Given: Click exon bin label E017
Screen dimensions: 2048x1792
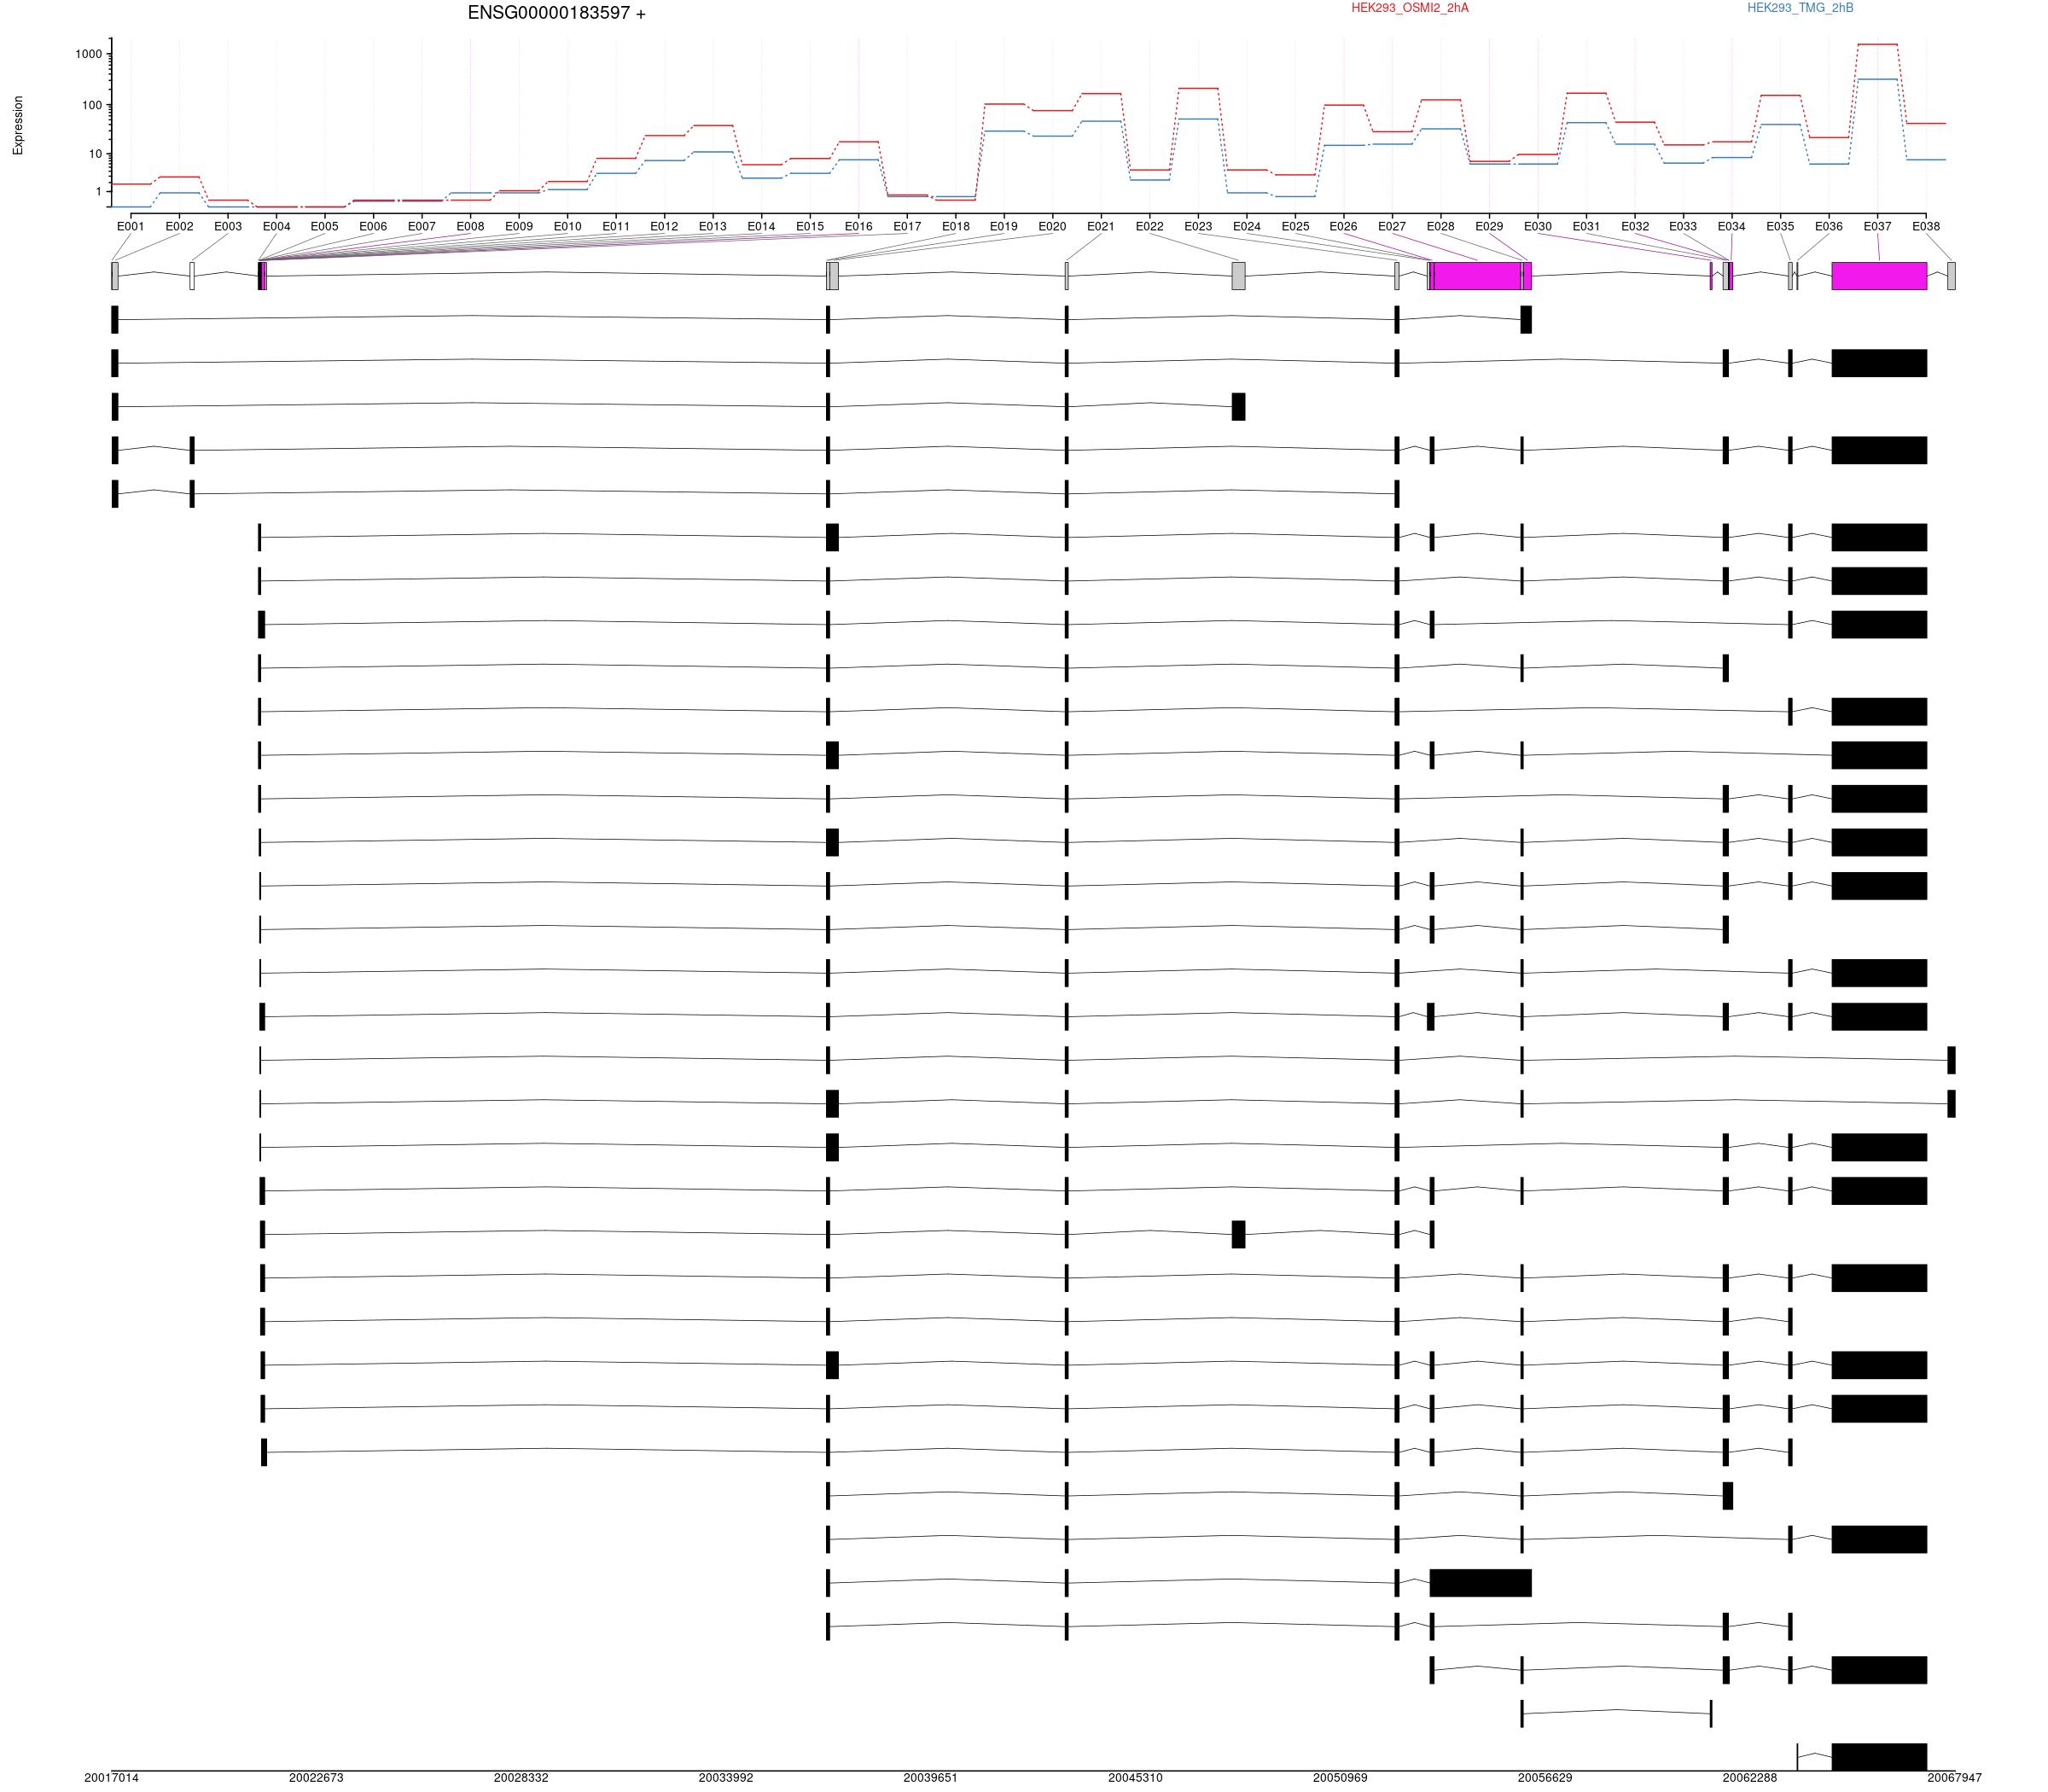Looking at the screenshot, I should [x=907, y=227].
